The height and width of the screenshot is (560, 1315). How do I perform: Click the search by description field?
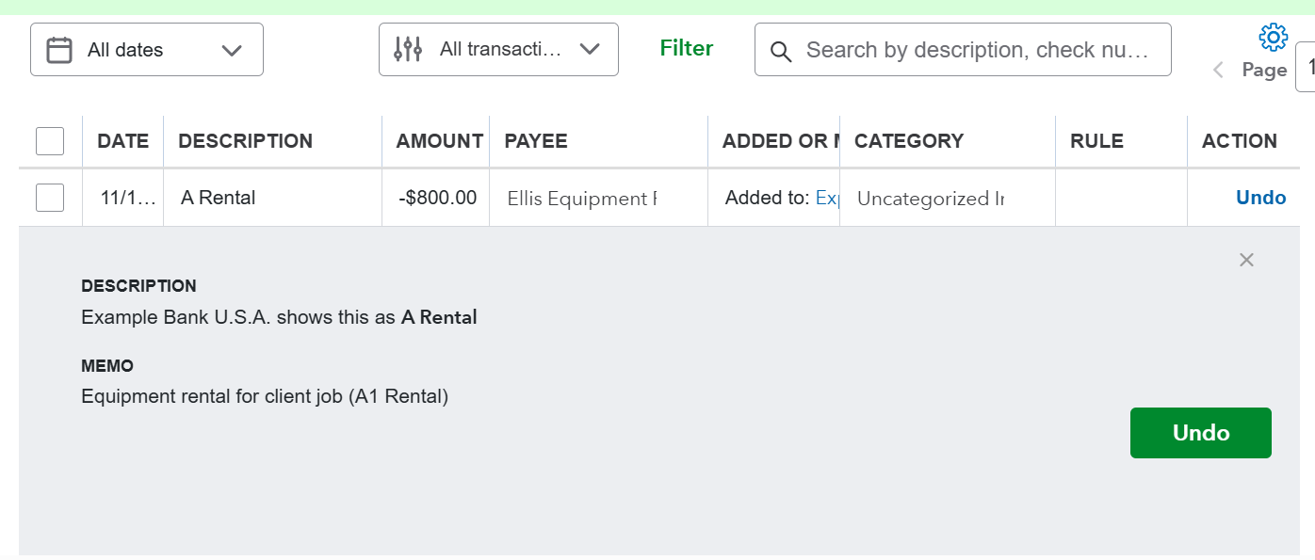(976, 50)
